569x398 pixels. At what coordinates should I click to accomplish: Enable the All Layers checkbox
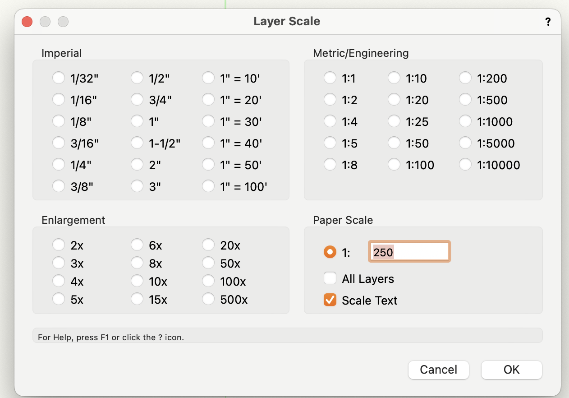click(330, 278)
